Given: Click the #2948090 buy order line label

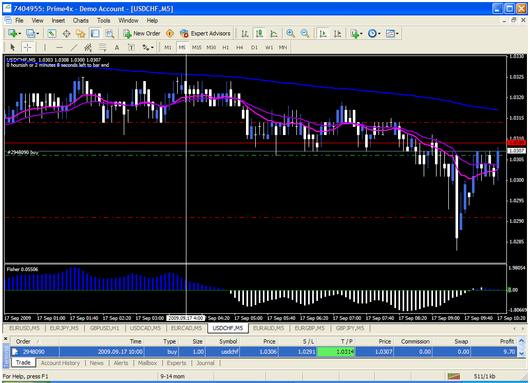Looking at the screenshot, I should (23, 152).
